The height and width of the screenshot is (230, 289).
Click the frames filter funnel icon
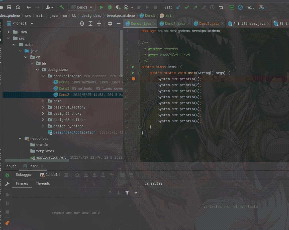pos(127,193)
